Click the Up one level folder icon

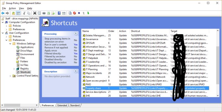[13, 13]
